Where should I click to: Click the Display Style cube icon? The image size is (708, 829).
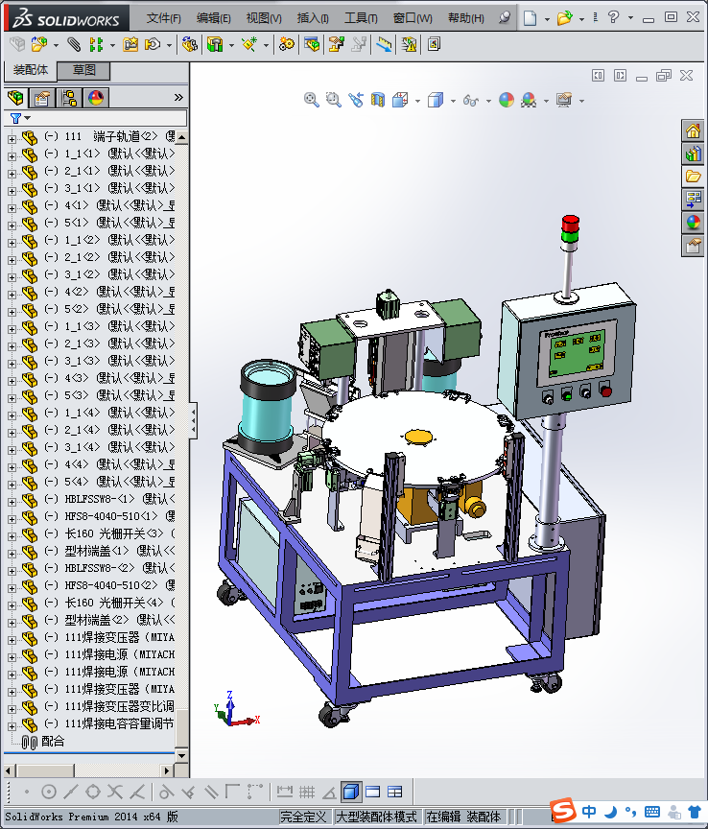[436, 100]
